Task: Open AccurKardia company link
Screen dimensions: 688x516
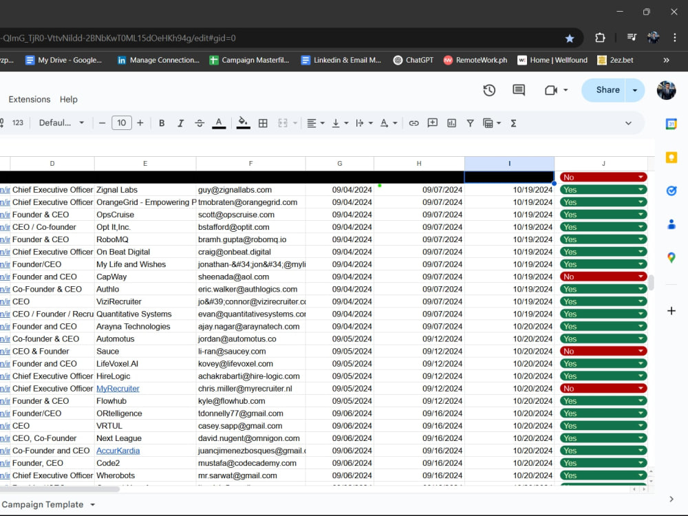Action: [118, 451]
